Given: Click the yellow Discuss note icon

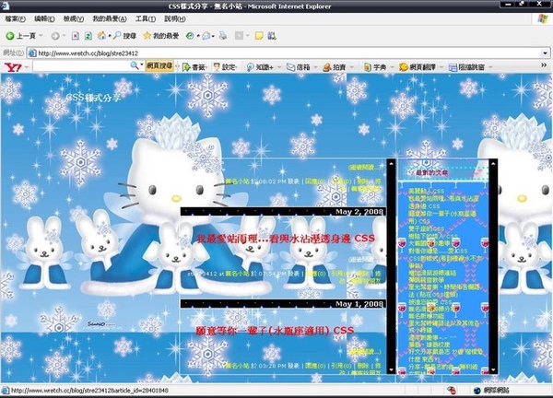Looking at the screenshot, I should [259, 36].
